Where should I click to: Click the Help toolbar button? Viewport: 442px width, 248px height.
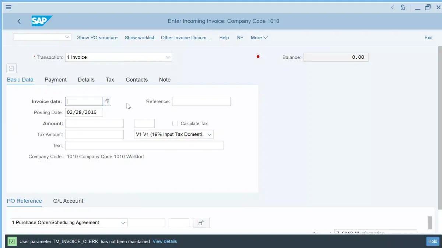coord(224,37)
